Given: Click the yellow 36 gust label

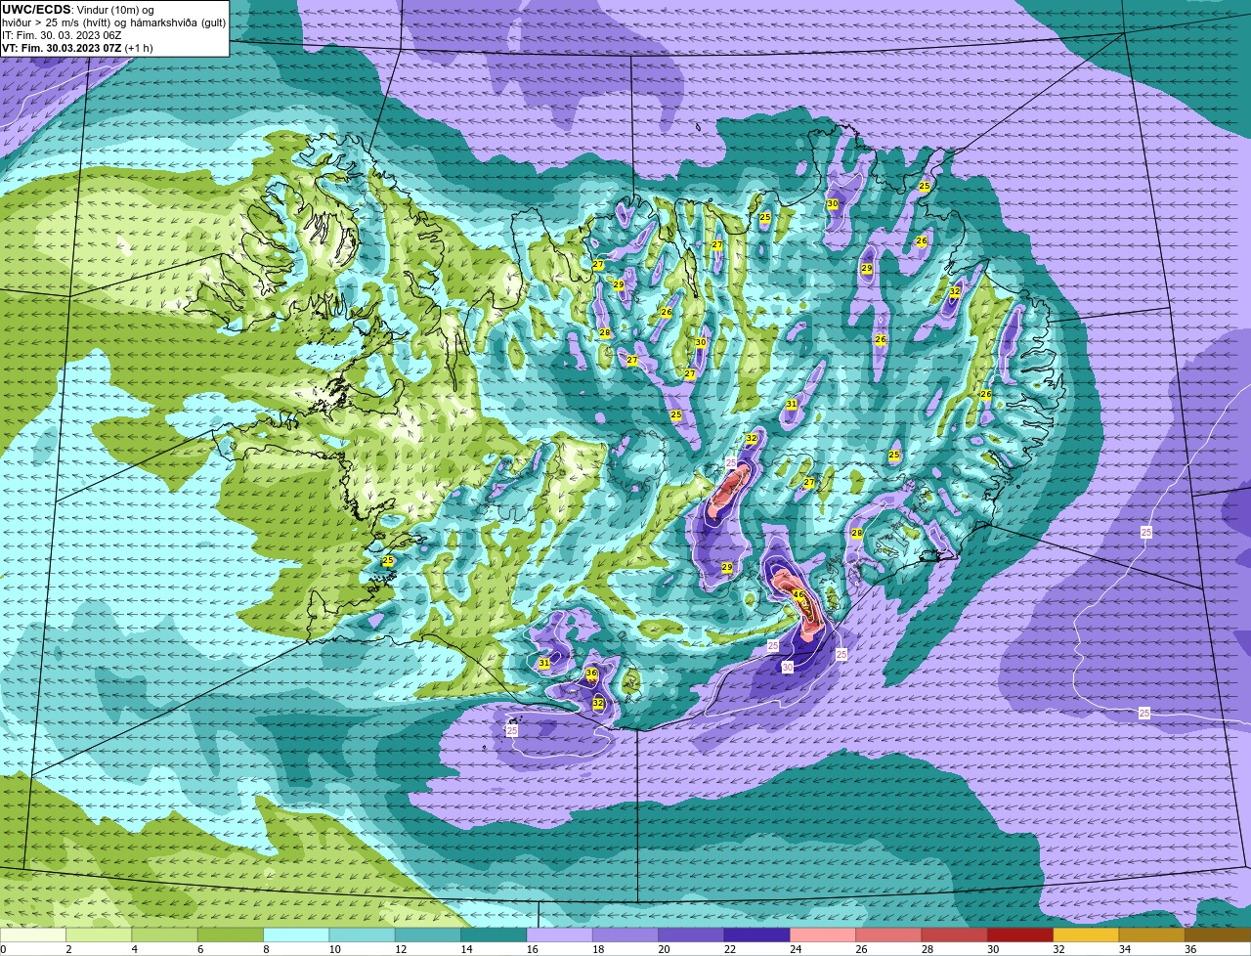Looking at the screenshot, I should [x=591, y=674].
